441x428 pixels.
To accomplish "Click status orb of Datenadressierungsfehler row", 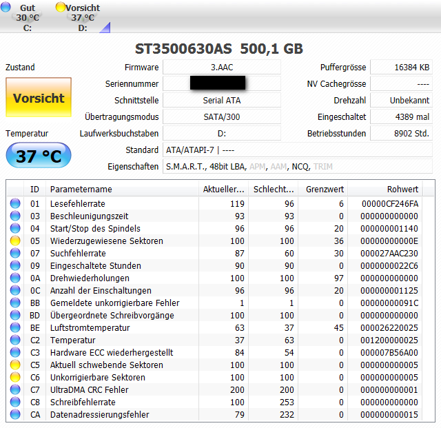I will (x=15, y=414).
